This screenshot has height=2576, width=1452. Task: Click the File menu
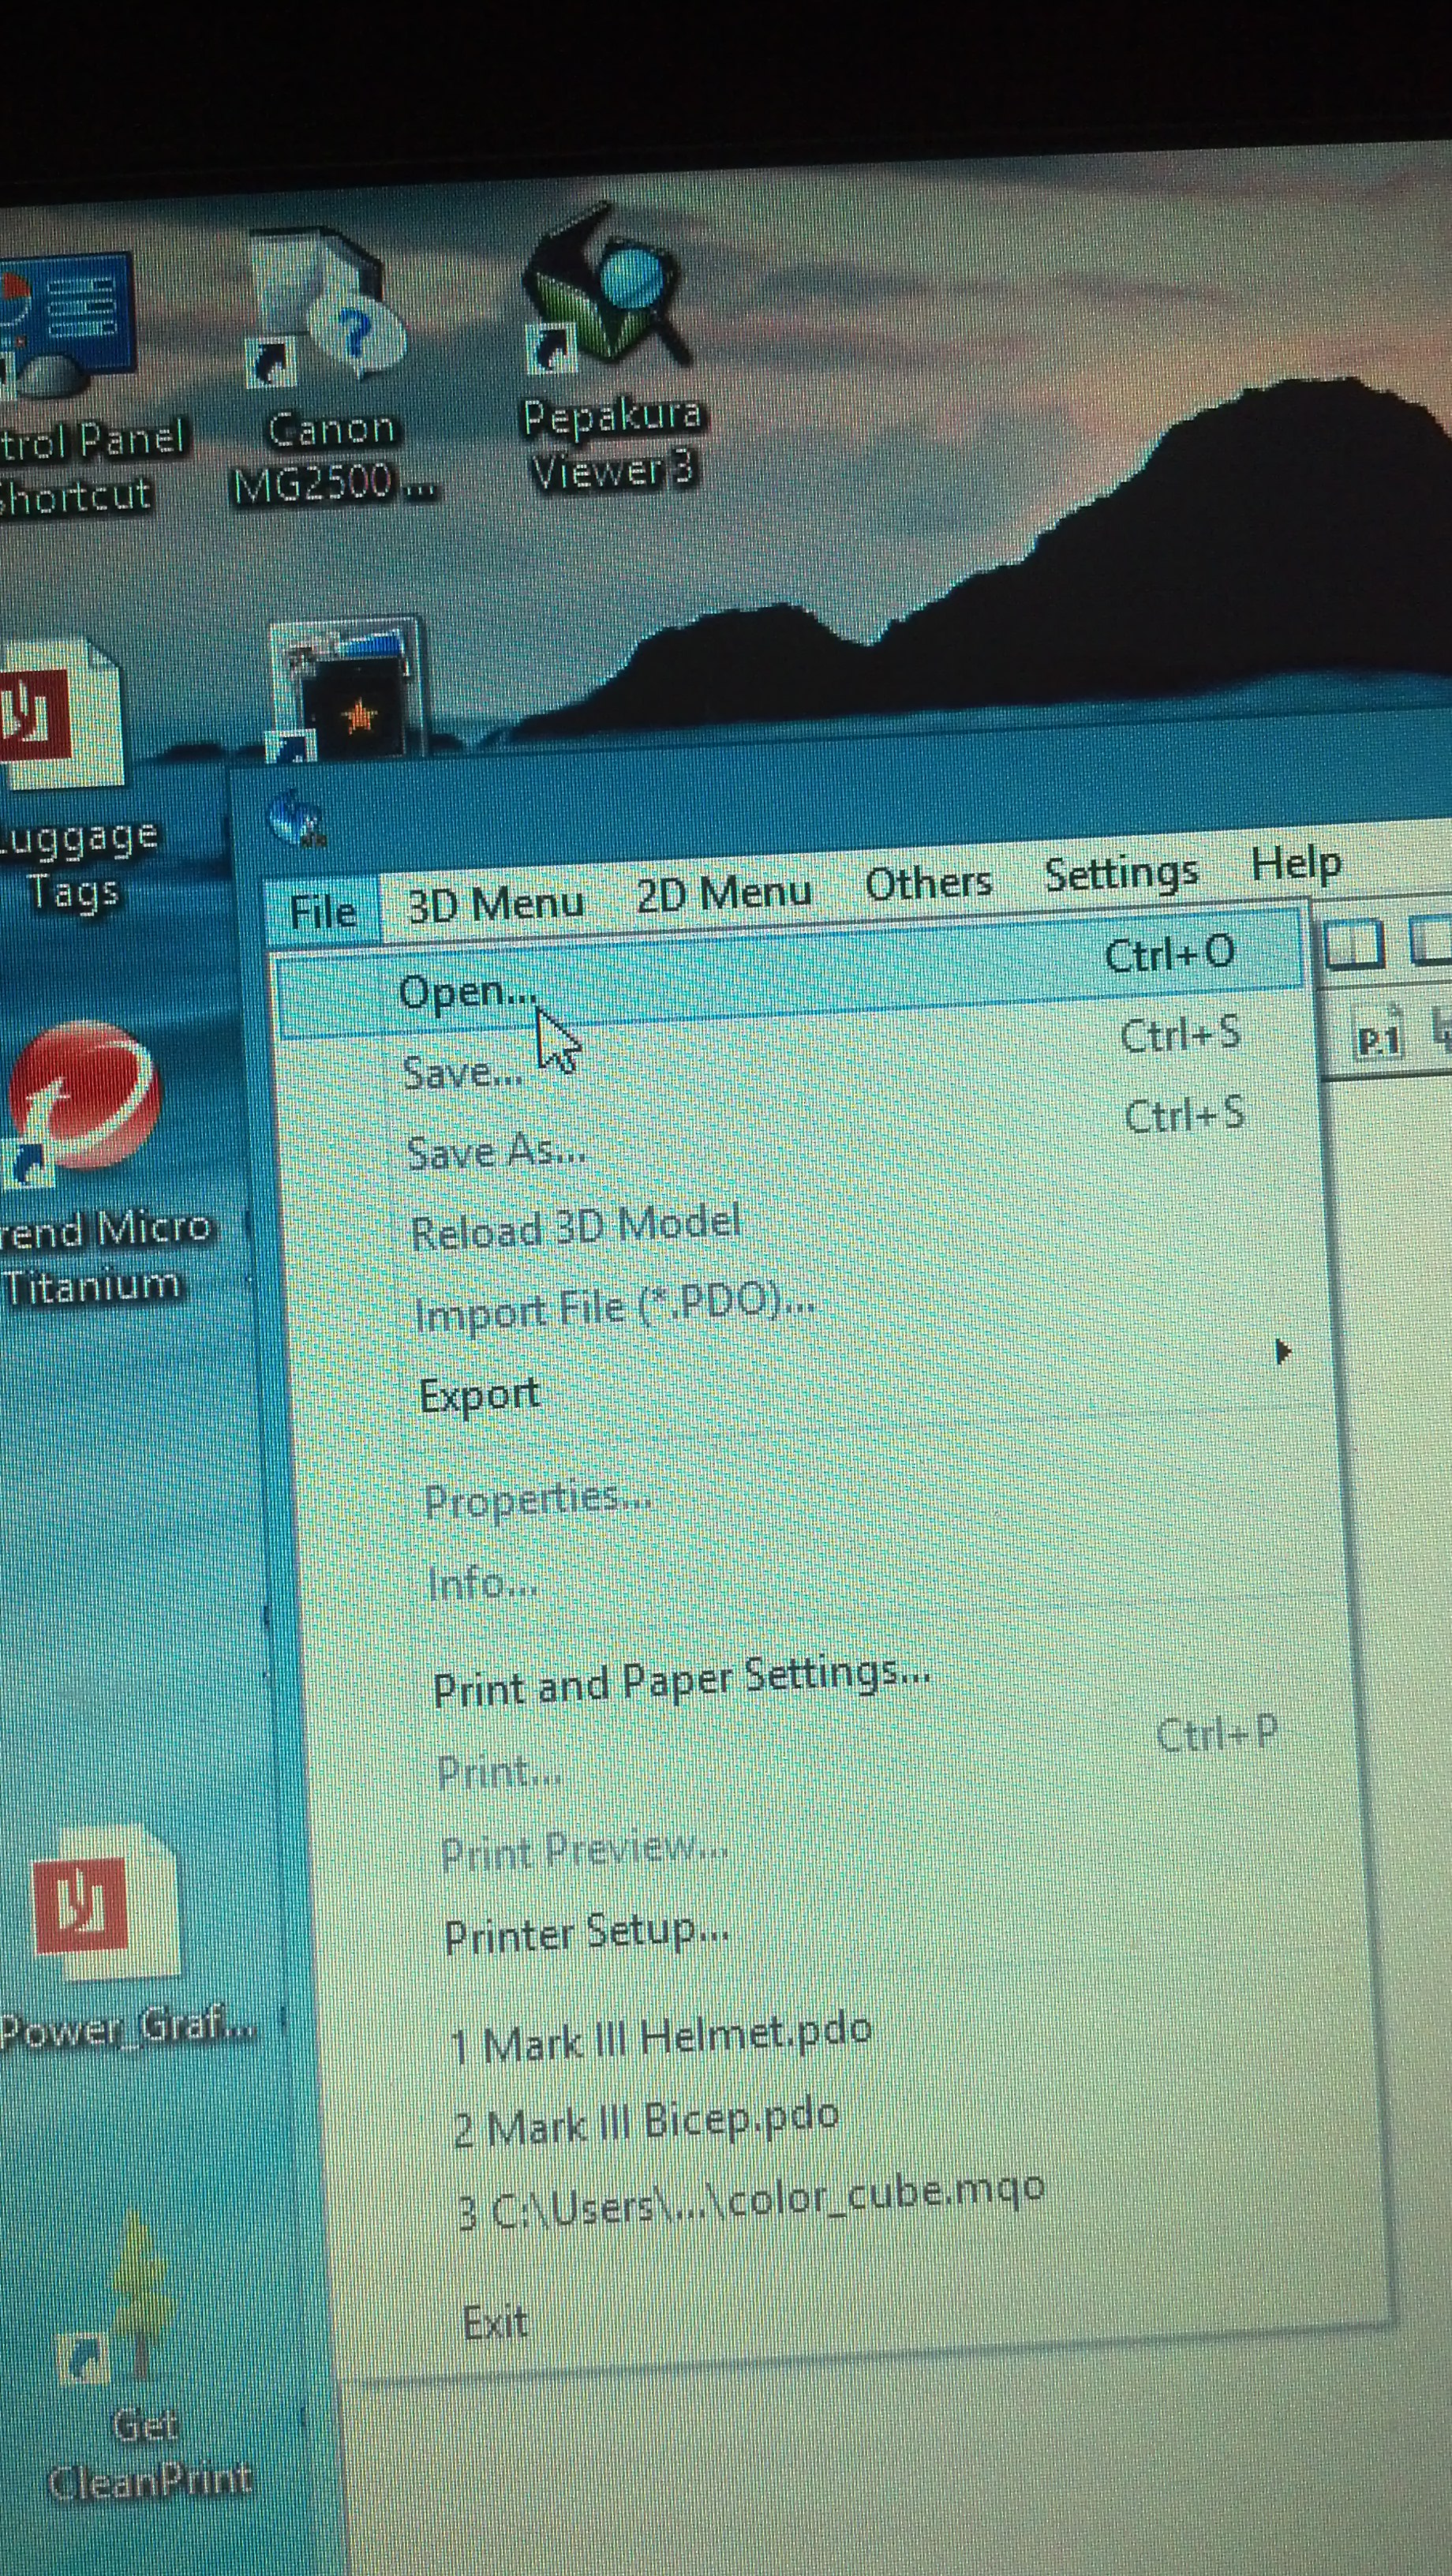(x=323, y=912)
